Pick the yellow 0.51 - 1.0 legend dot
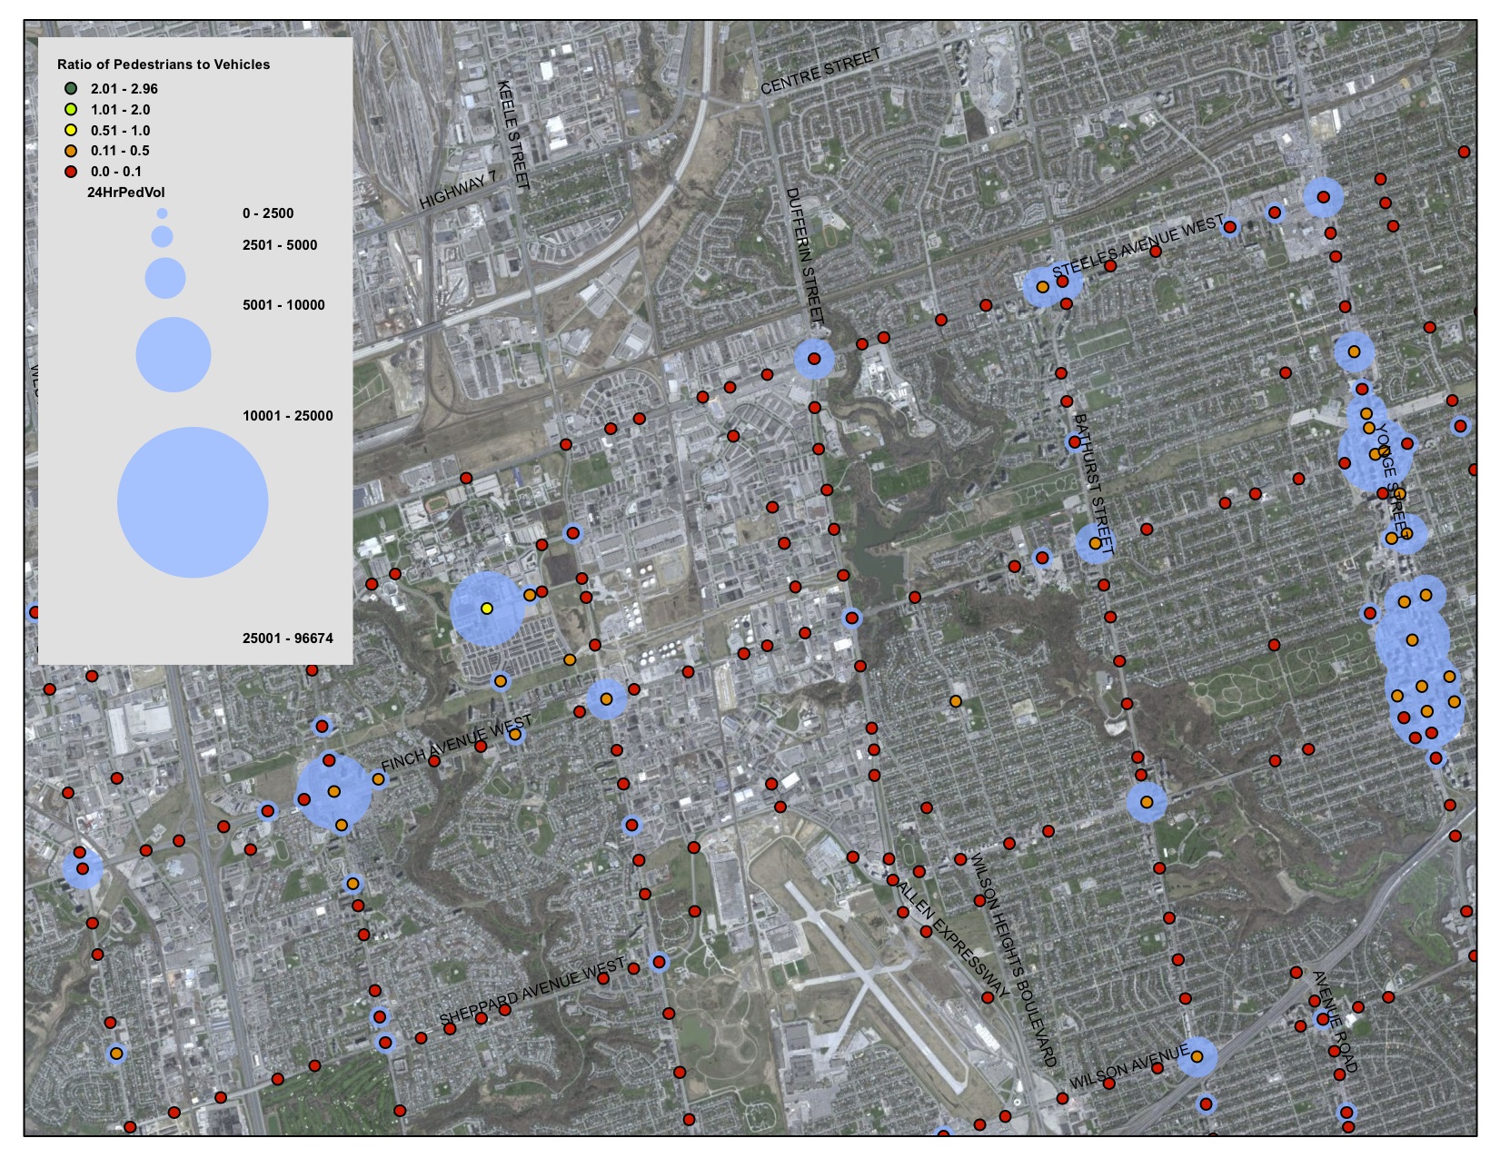The width and height of the screenshot is (1500, 1158). pyautogui.click(x=71, y=130)
